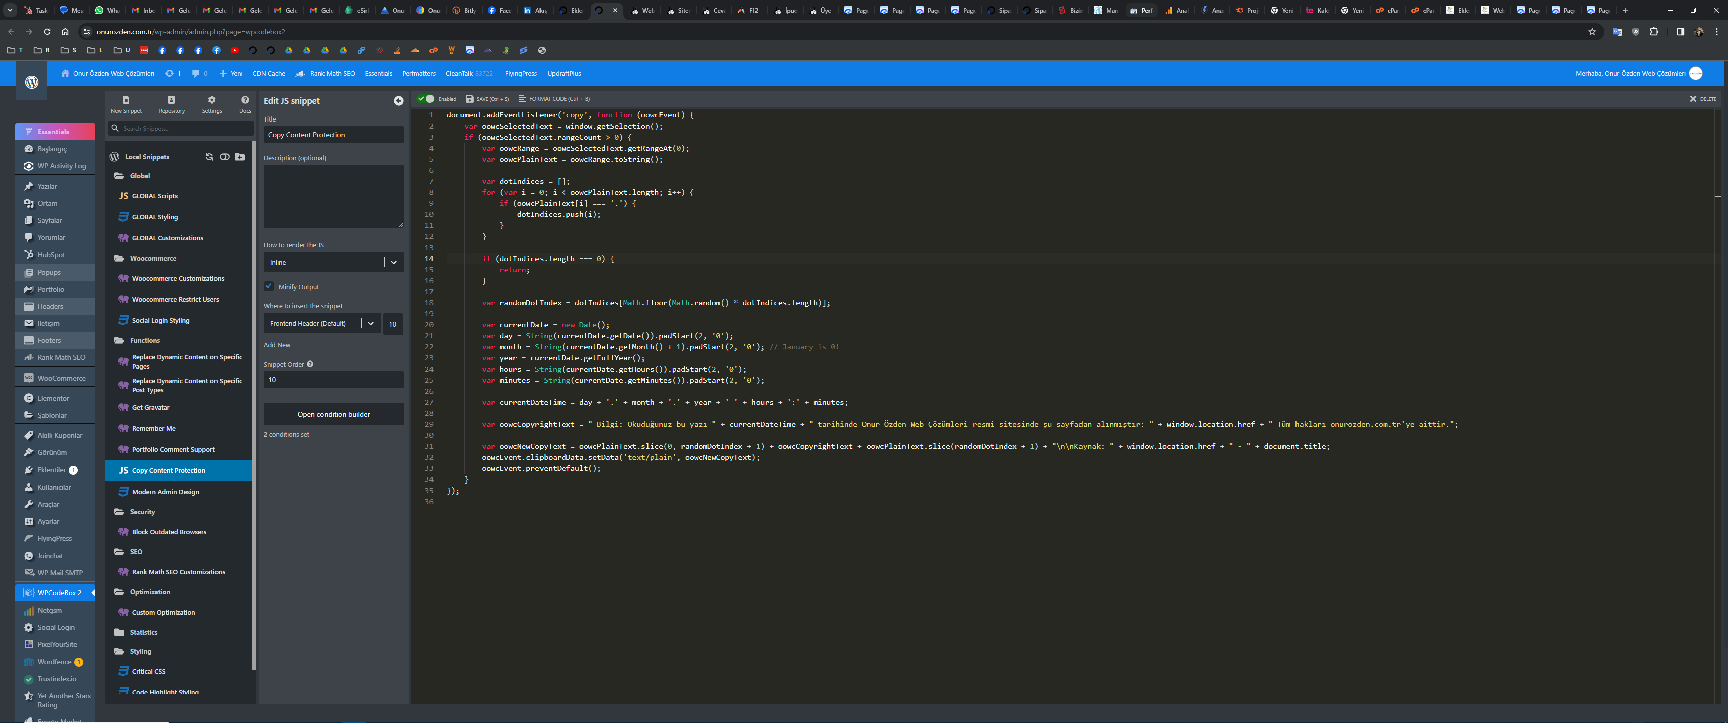
Task: Open Woocommerce Restrict Users snippet
Action: pyautogui.click(x=175, y=300)
